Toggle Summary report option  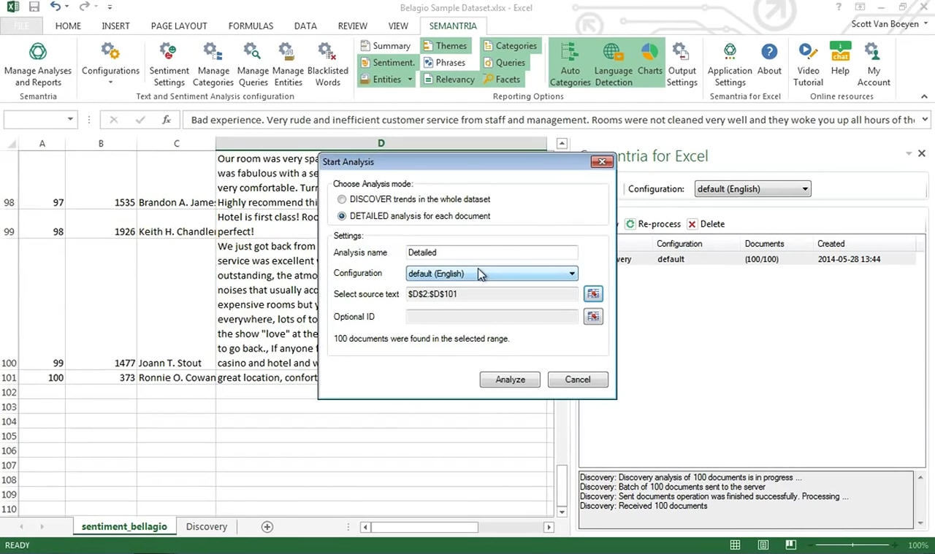coord(386,45)
